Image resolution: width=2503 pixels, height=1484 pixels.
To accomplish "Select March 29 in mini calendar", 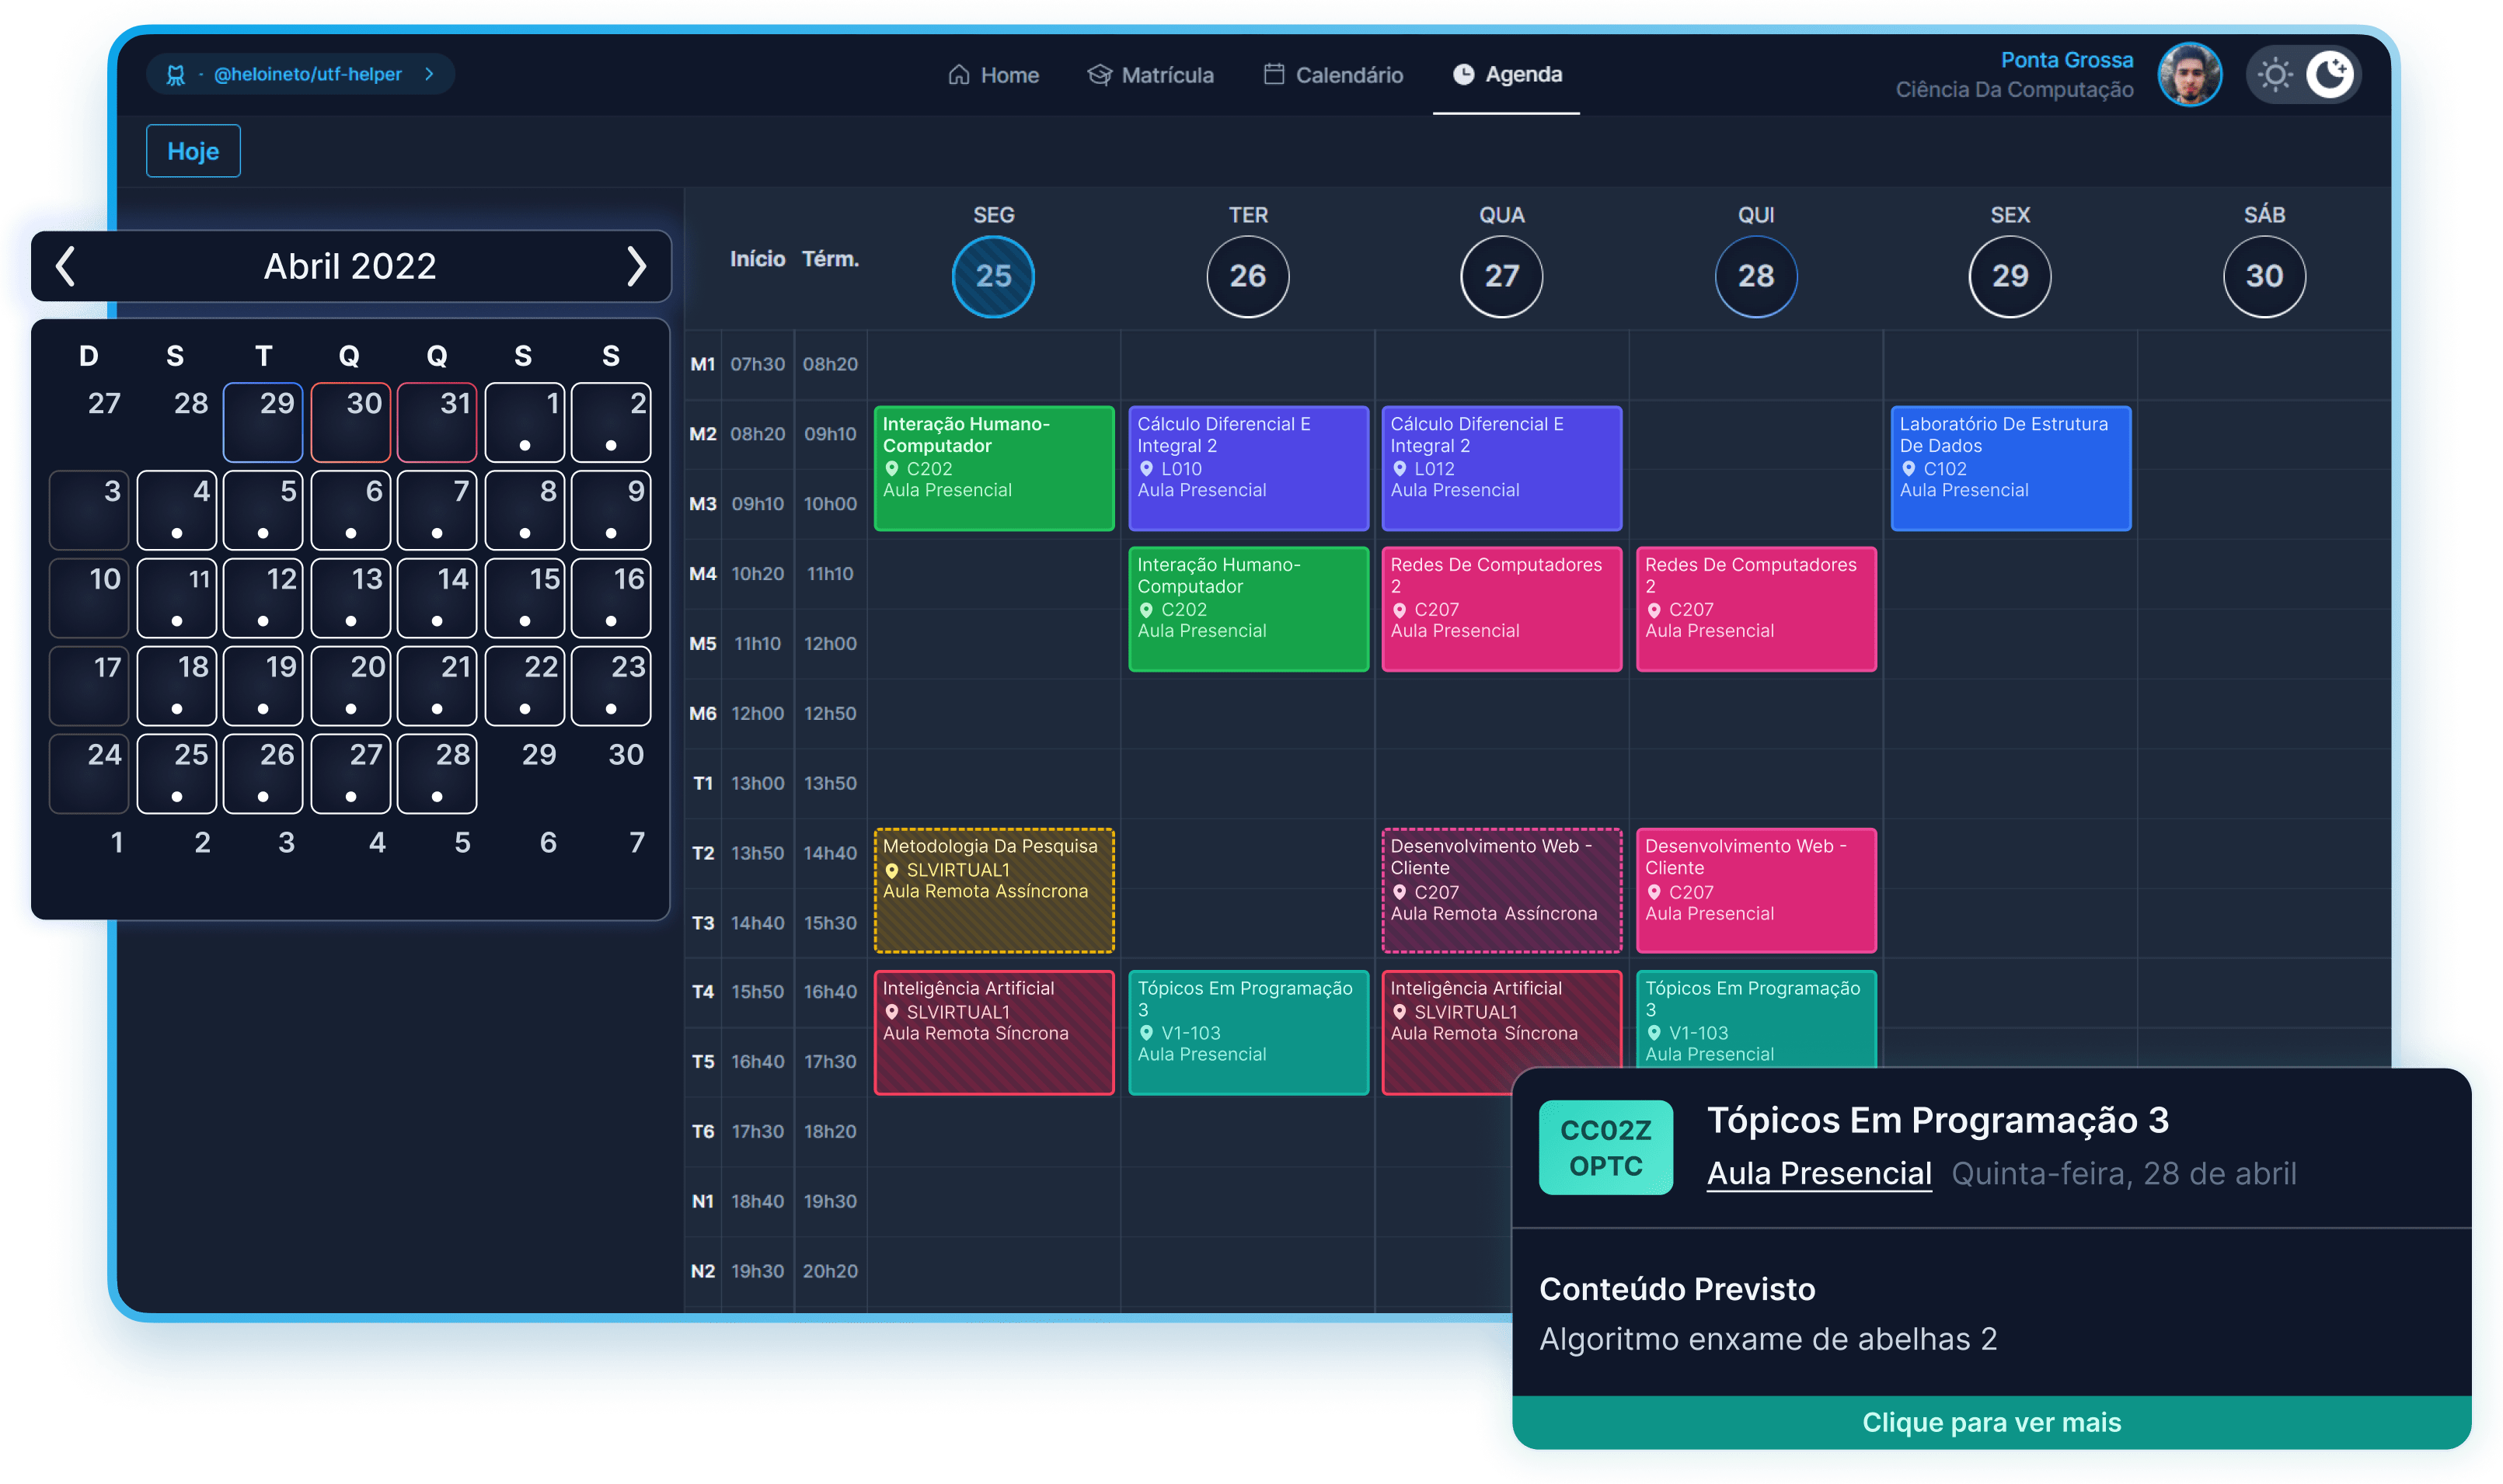I will pos(263,422).
